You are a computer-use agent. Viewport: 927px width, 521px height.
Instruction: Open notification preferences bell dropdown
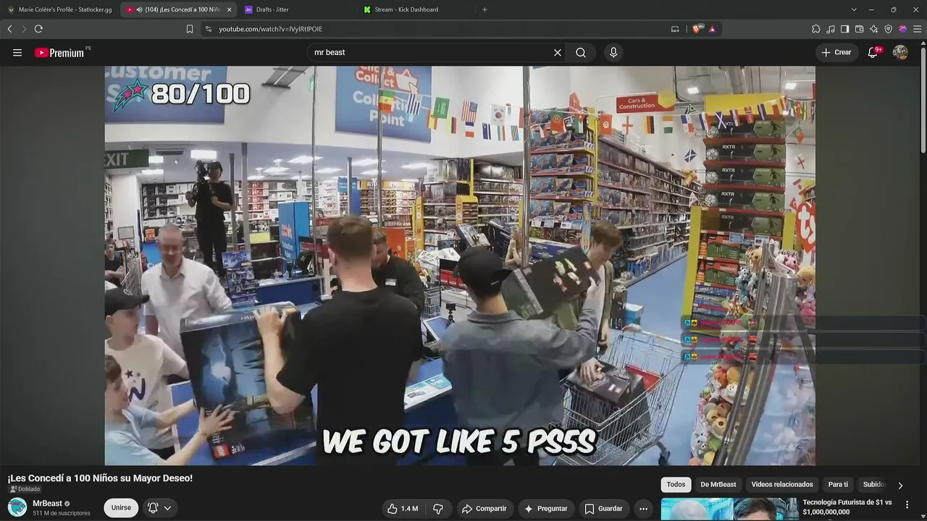pos(159,508)
